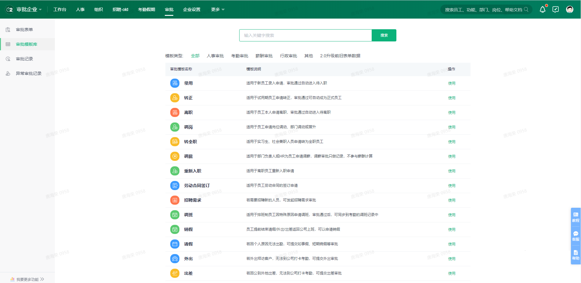Filter templates by 人事审批
Viewport: 581px width, 283px height.
pos(215,56)
